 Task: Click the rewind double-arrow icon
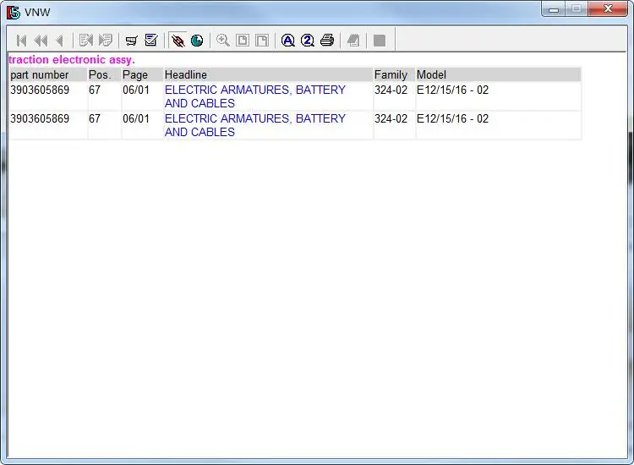[41, 41]
